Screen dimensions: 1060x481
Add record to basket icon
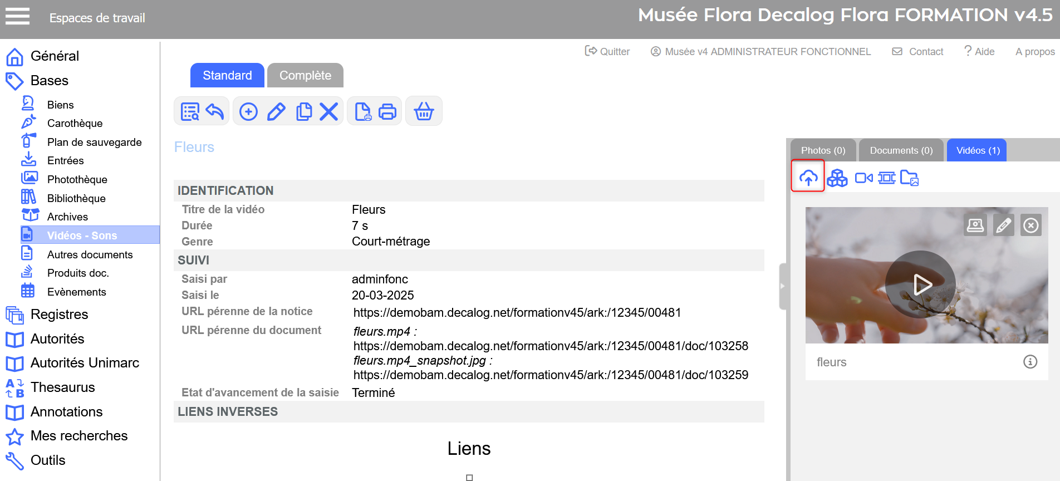coord(424,112)
